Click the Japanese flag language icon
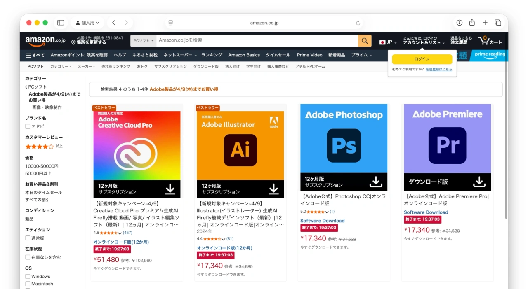 [383, 41]
